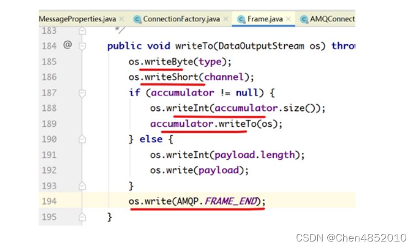
Task: Click the type variable on line 185
Action: 210,62
